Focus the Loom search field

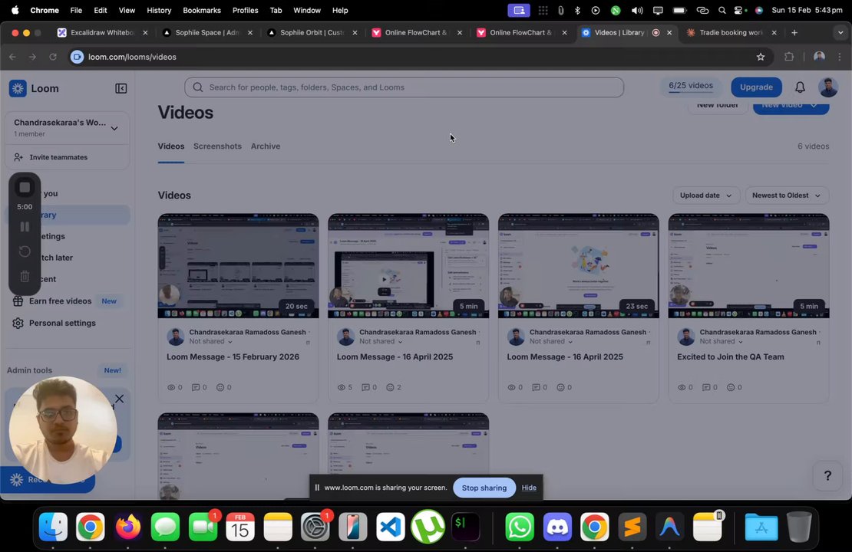tap(404, 87)
